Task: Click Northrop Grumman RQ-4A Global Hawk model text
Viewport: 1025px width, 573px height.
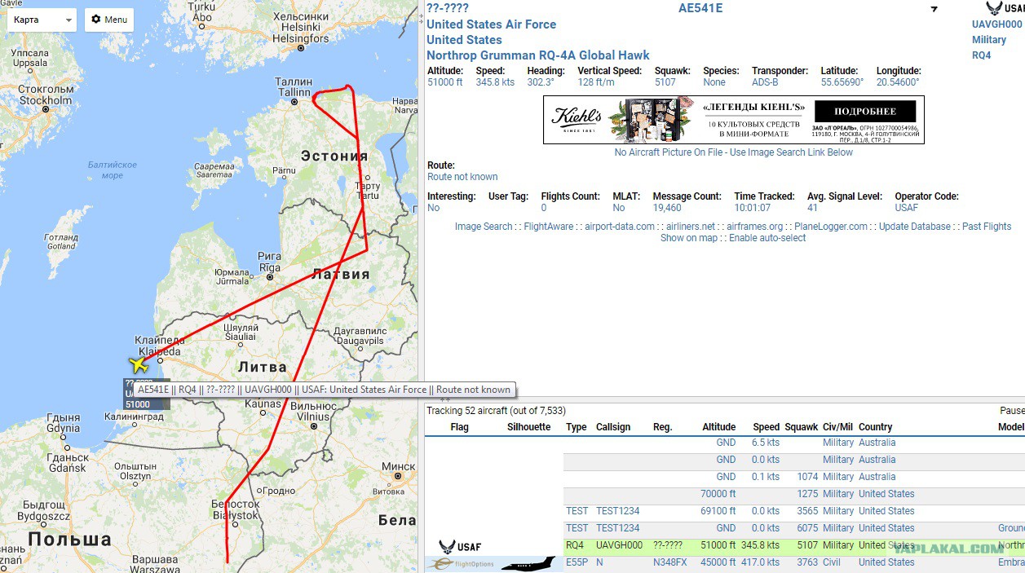Action: [538, 55]
